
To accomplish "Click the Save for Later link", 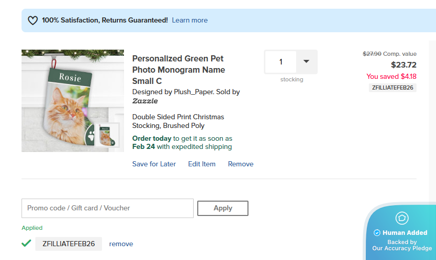I will (x=154, y=164).
